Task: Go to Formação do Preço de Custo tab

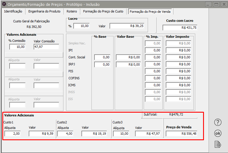Action: 103,11
